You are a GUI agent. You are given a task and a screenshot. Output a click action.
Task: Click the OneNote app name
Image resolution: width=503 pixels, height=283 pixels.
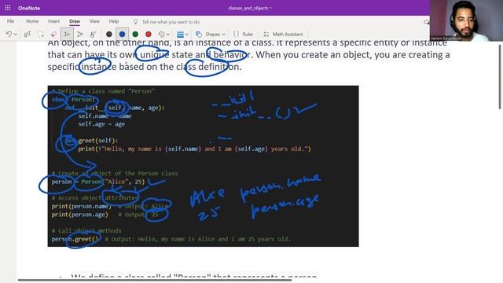click(29, 8)
